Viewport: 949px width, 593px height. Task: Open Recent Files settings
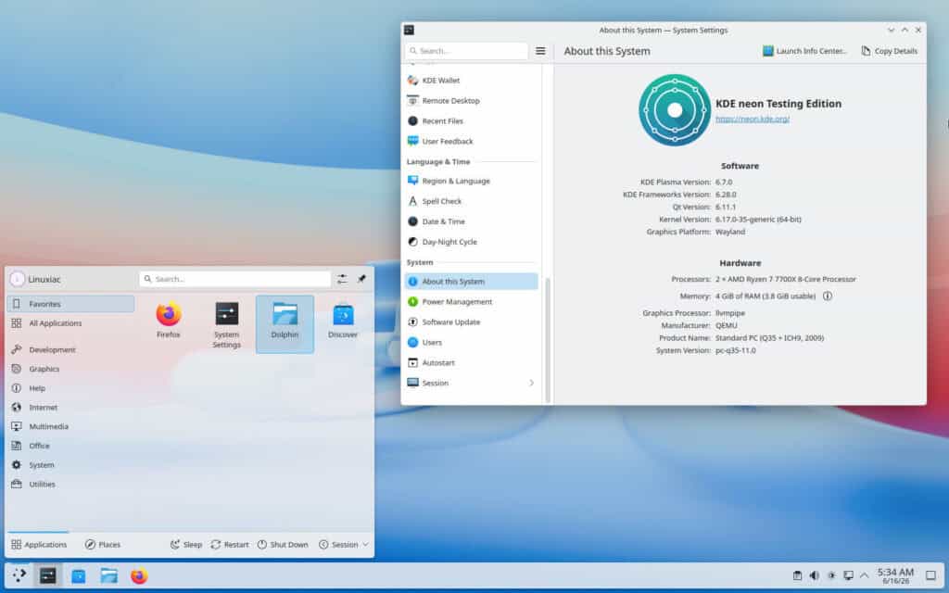tap(471, 121)
